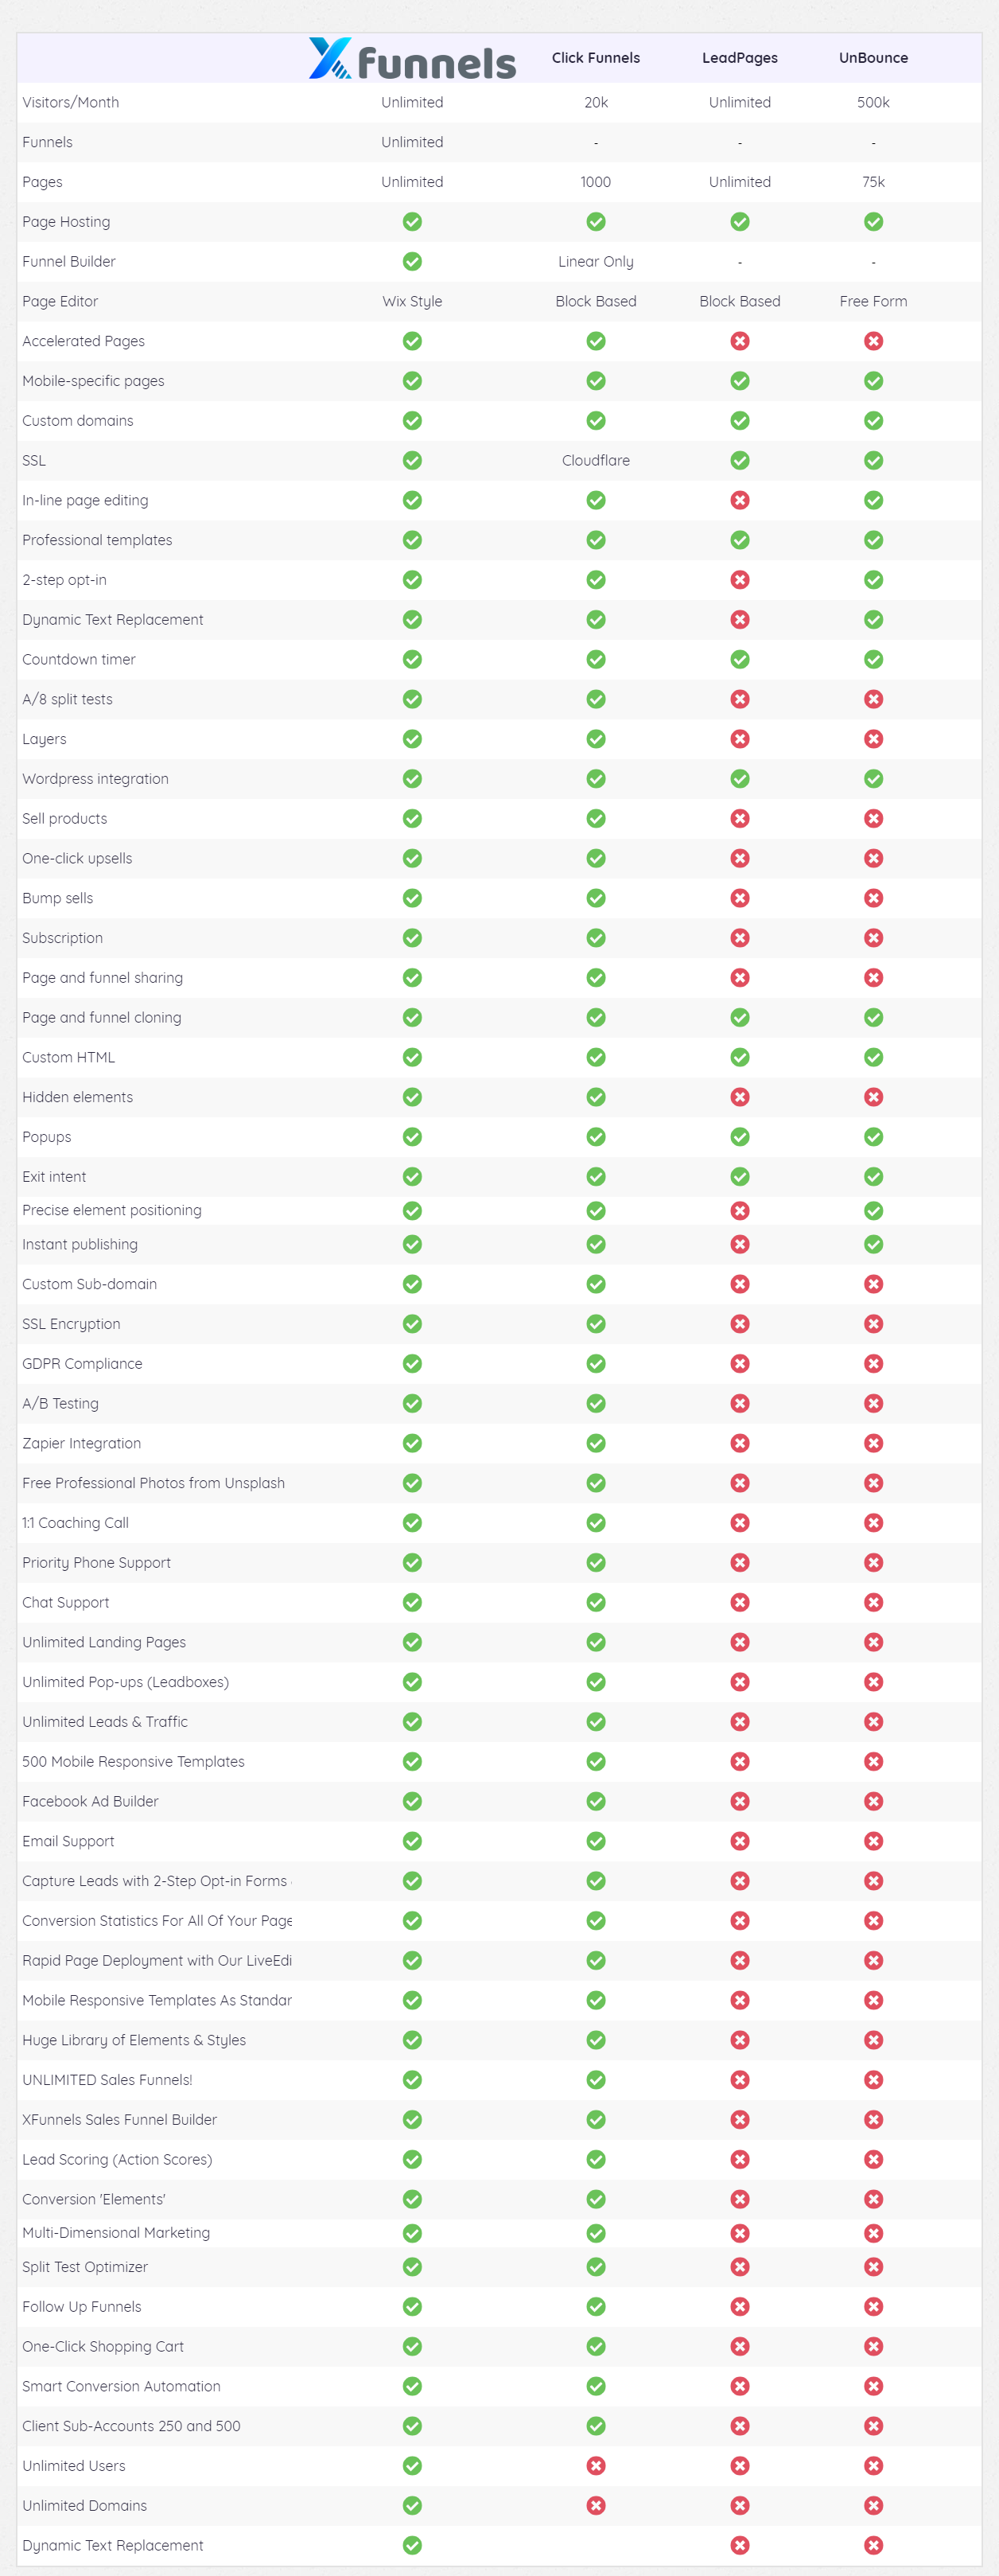Click UnBounce red X for A/B split tests
This screenshot has width=999, height=2576.
(873, 699)
